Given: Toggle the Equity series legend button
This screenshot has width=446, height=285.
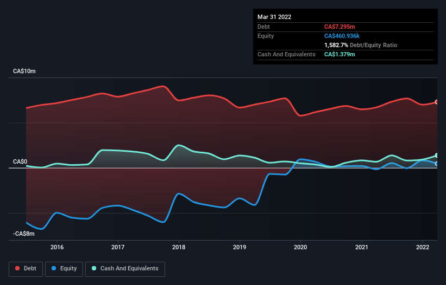Looking at the screenshot, I should tap(64, 269).
